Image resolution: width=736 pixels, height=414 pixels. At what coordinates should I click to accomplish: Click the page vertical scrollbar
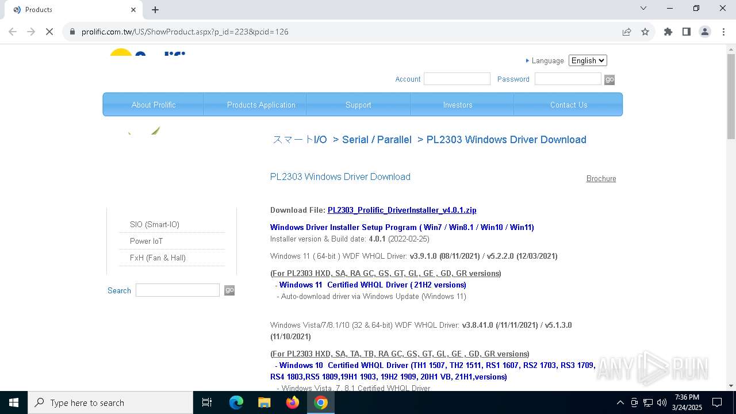point(731,97)
